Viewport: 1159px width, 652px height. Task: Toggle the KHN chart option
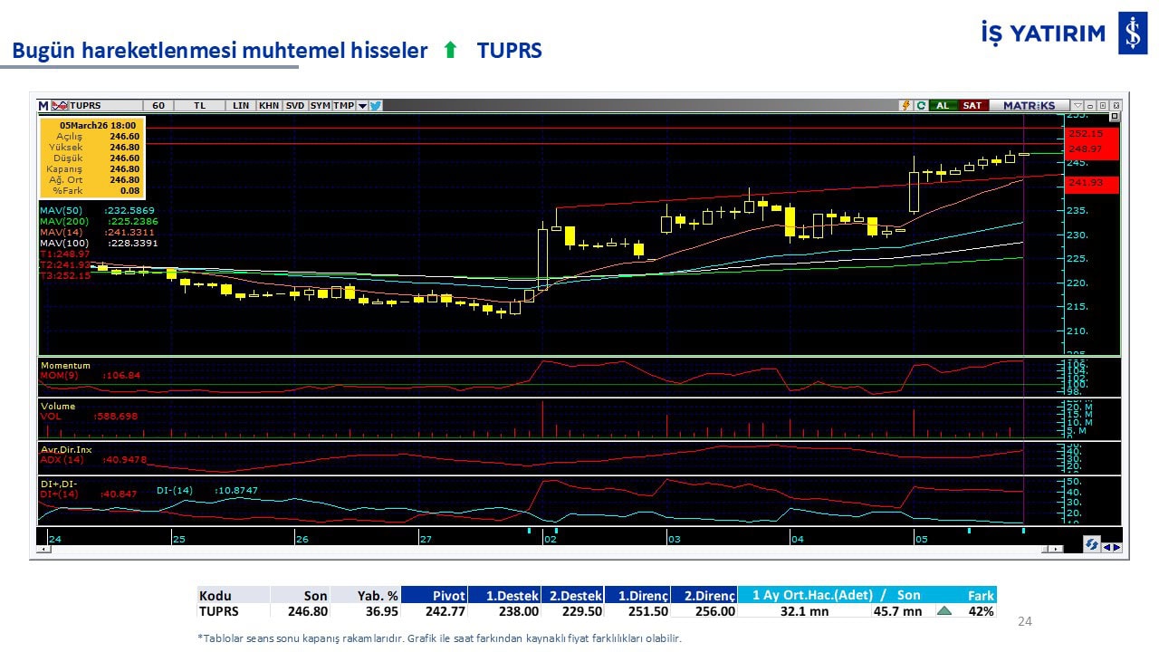tap(269, 106)
